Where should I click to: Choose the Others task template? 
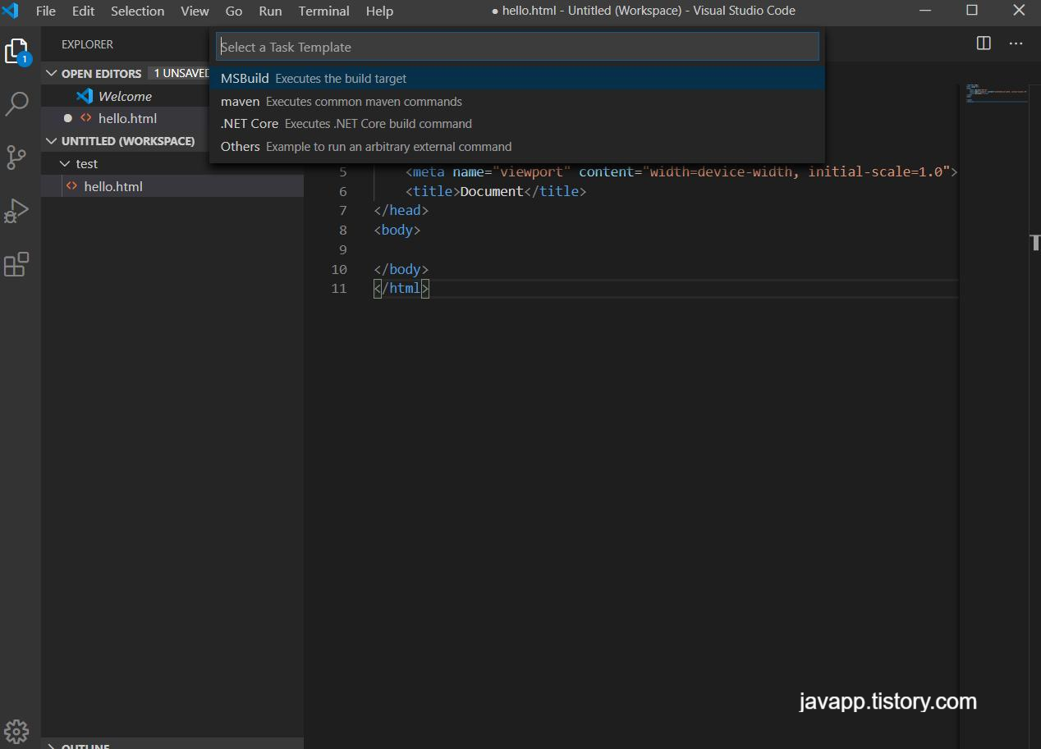tap(517, 147)
